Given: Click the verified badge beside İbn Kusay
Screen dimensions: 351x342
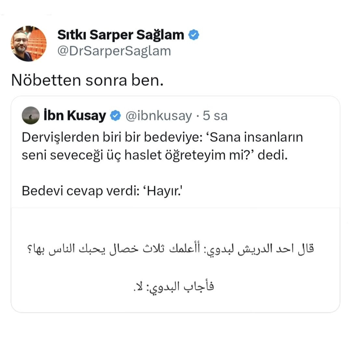Looking at the screenshot, I should coord(116,116).
